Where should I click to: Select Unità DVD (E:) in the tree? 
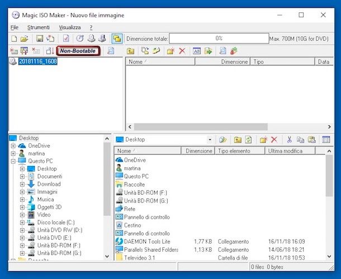click(x=54, y=238)
